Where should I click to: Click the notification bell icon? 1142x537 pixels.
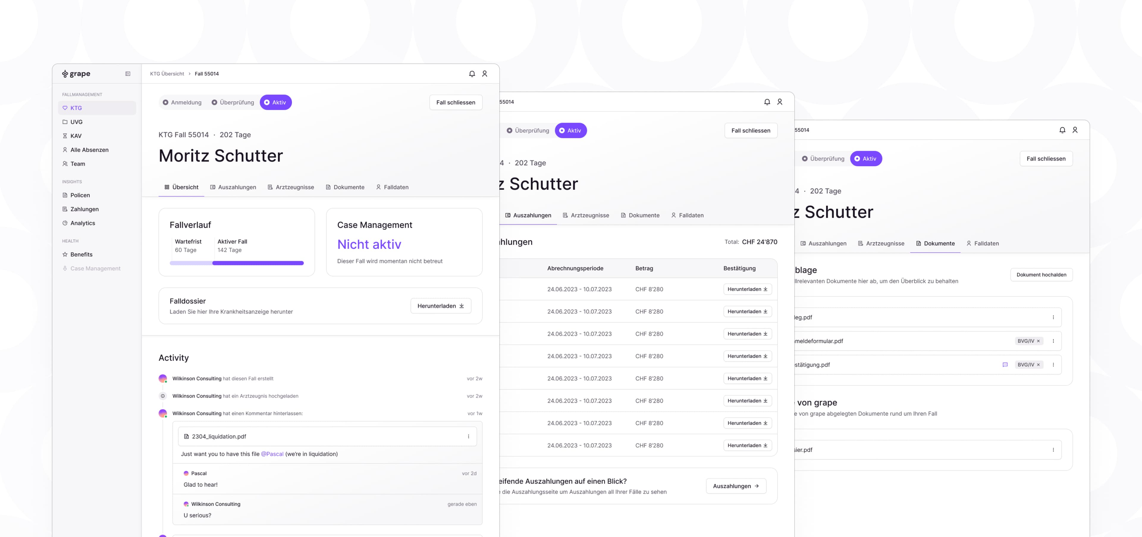click(x=472, y=73)
